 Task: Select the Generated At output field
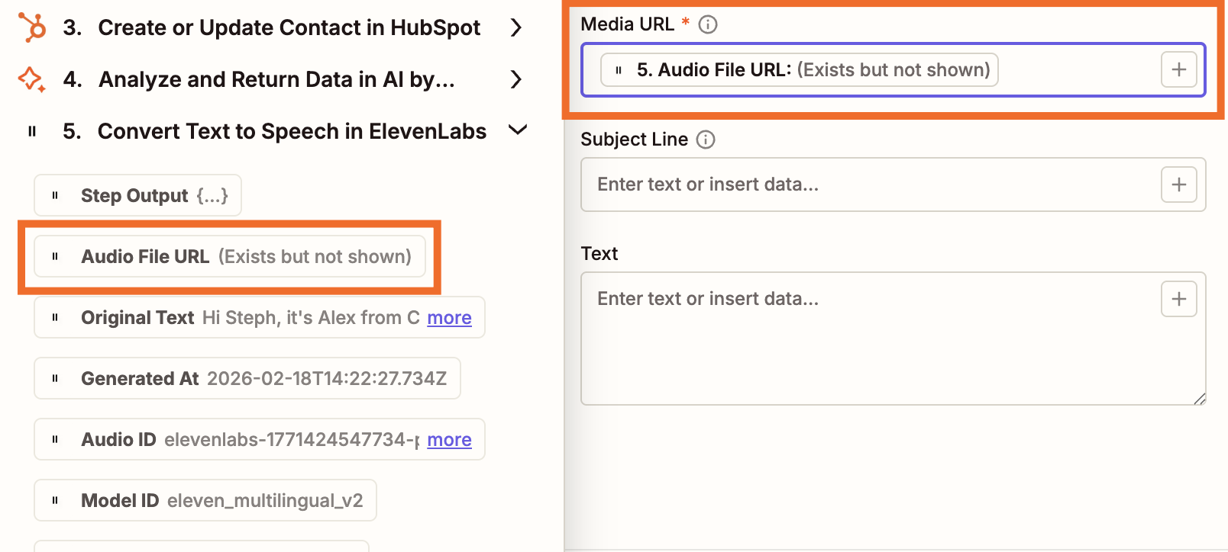tap(247, 378)
